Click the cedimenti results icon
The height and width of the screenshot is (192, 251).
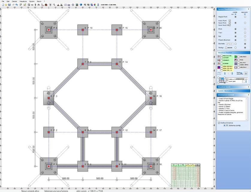point(218,60)
